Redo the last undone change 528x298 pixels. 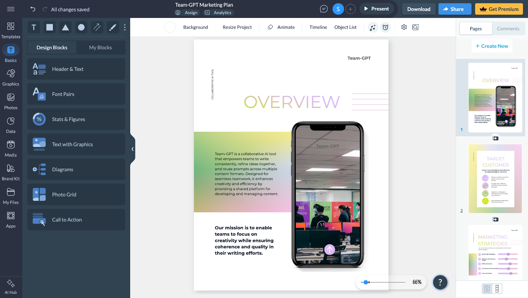click(45, 9)
